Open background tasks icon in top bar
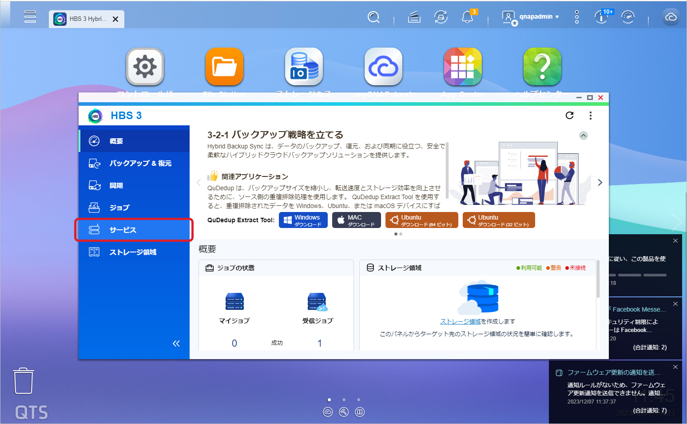The image size is (687, 424). pos(414,17)
